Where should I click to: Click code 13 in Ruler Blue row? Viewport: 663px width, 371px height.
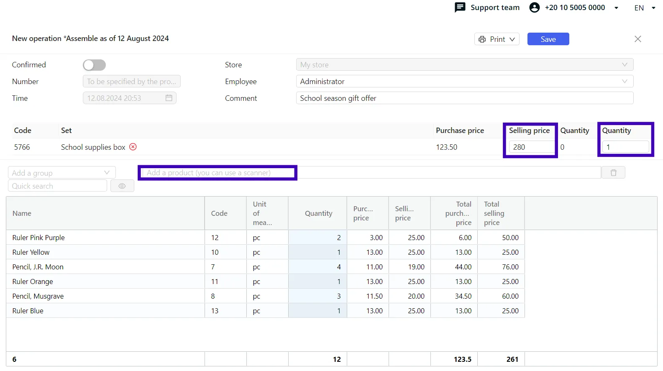tap(215, 311)
